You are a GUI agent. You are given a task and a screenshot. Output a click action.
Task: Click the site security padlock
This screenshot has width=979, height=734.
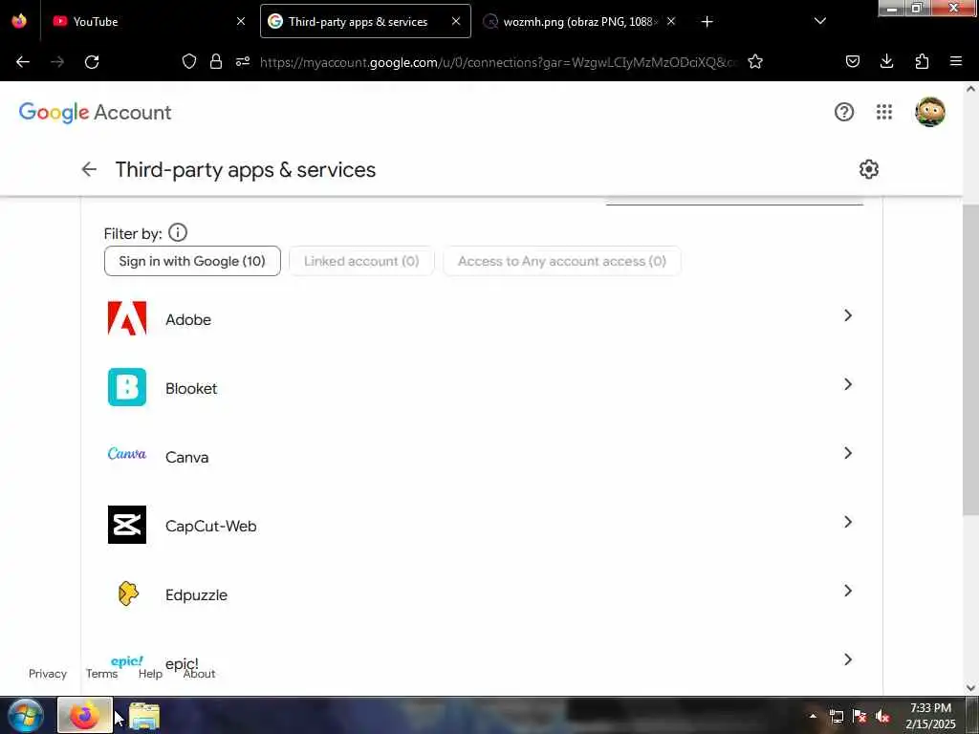click(x=215, y=61)
